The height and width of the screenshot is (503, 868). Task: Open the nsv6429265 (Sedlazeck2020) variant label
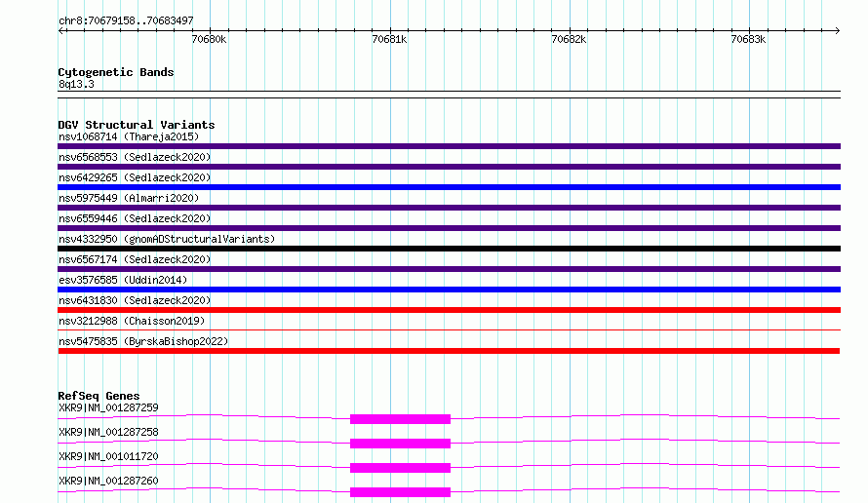pyautogui.click(x=135, y=177)
